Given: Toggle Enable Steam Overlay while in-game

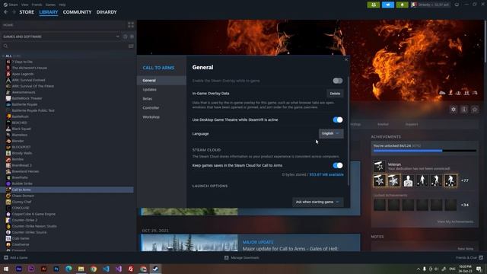Looking at the screenshot, I should [x=338, y=81].
